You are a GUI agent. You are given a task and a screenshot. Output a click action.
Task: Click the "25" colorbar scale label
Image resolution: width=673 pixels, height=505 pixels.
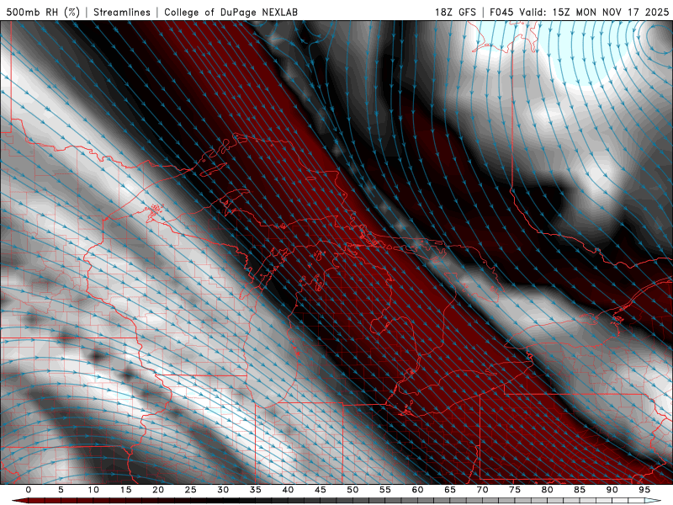click(191, 490)
